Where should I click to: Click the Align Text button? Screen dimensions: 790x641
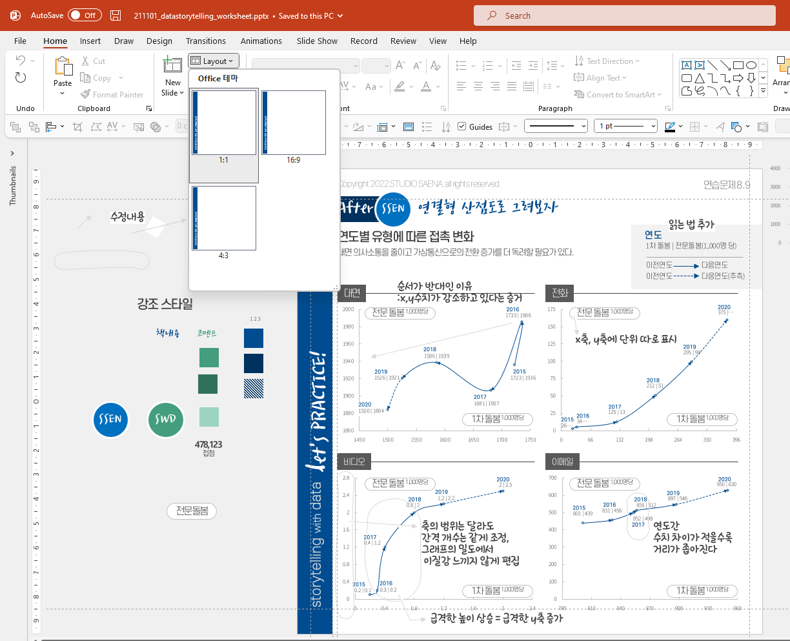tap(600, 77)
